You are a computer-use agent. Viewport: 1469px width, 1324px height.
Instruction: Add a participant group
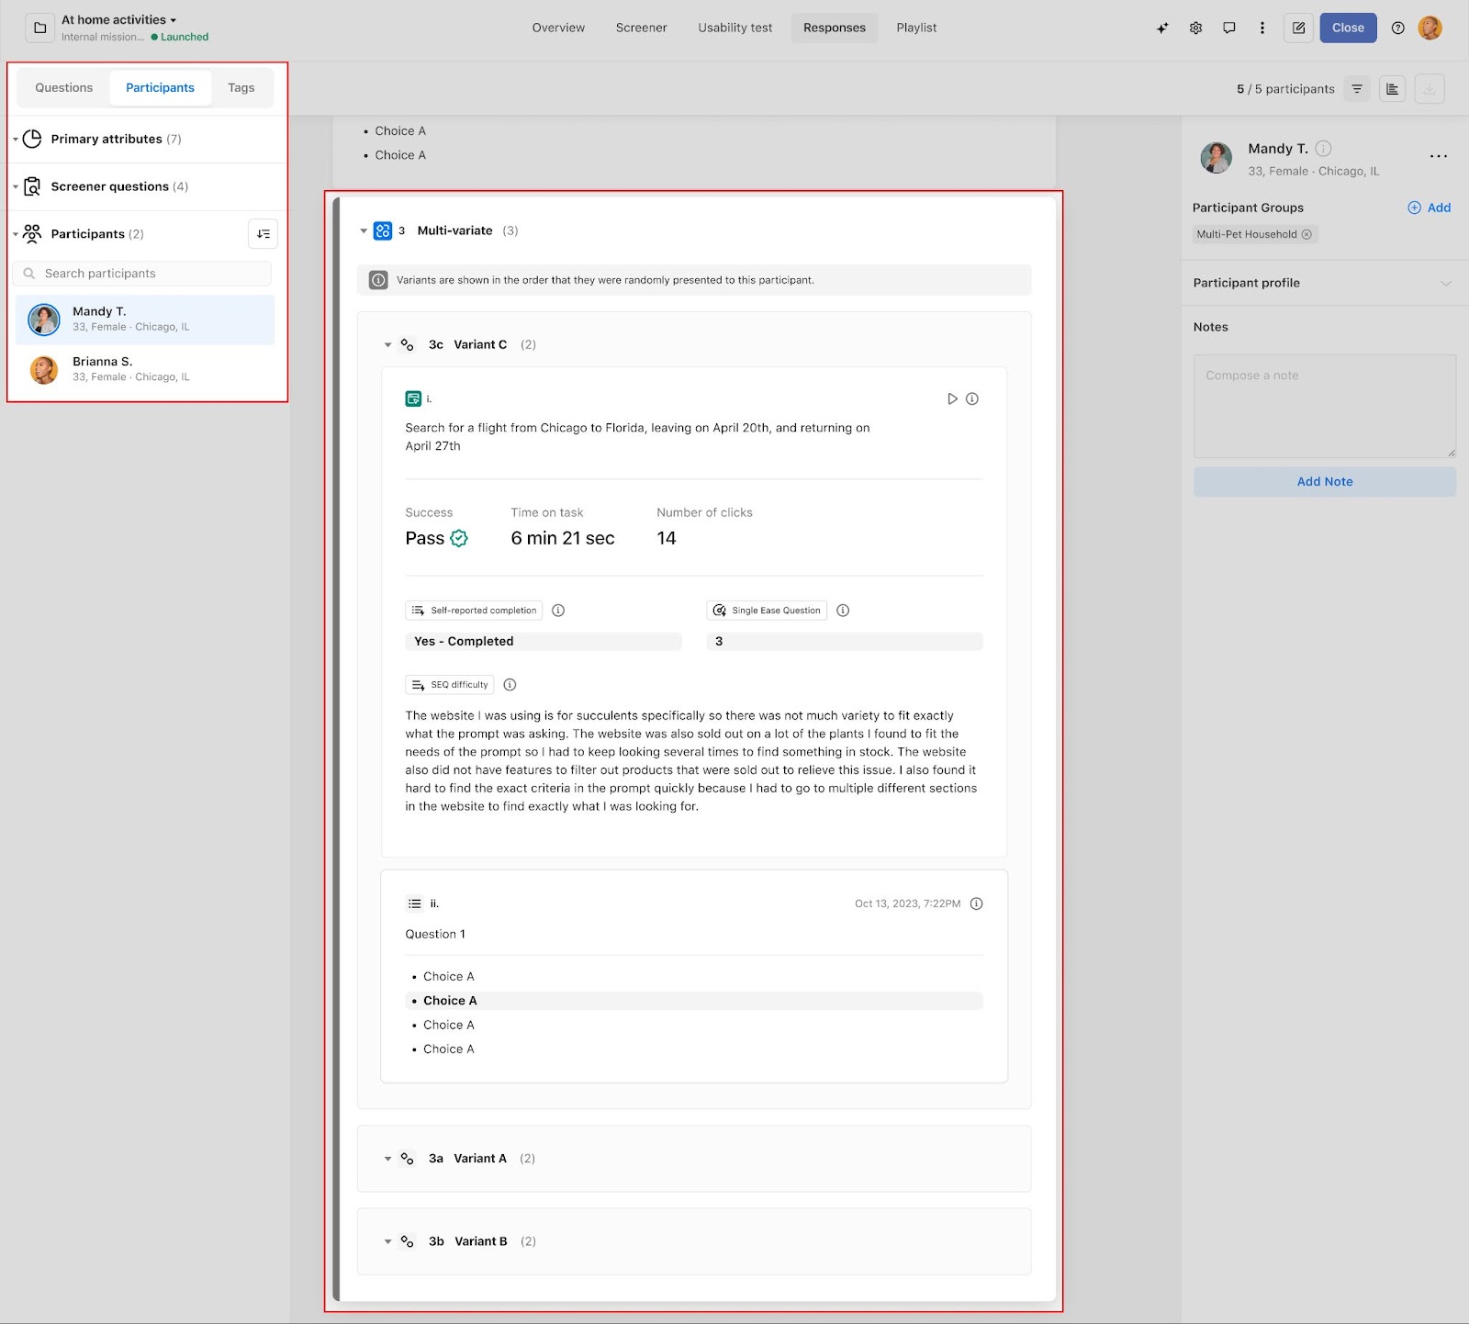point(1429,208)
